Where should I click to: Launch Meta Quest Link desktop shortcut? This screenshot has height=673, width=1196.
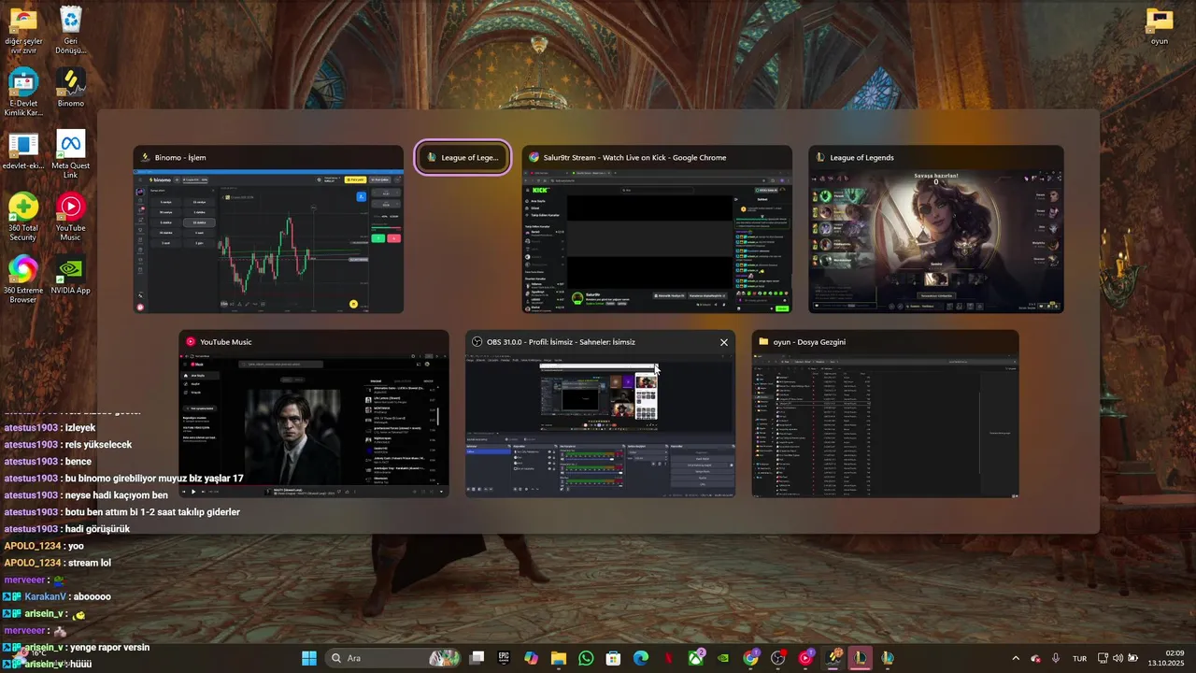(x=71, y=155)
